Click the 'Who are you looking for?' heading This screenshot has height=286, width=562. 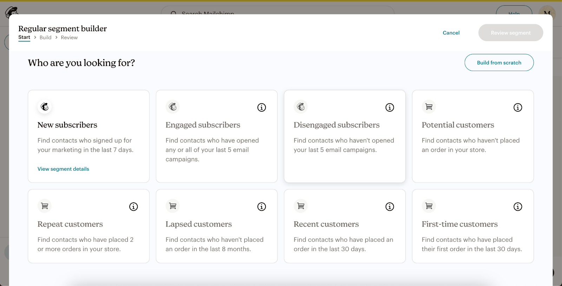[81, 63]
